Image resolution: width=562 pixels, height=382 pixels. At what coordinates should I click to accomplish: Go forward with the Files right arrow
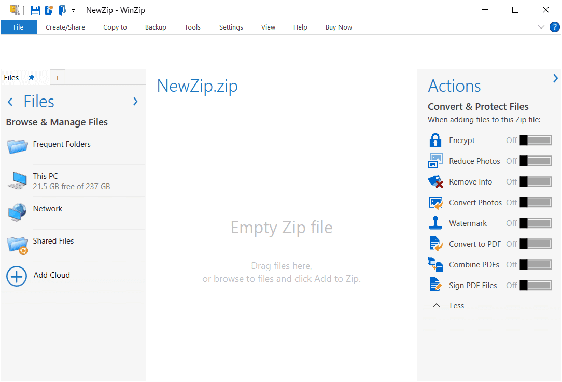click(x=135, y=102)
